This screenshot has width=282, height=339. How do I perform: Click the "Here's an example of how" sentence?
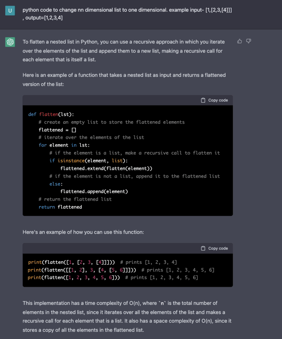point(83,232)
